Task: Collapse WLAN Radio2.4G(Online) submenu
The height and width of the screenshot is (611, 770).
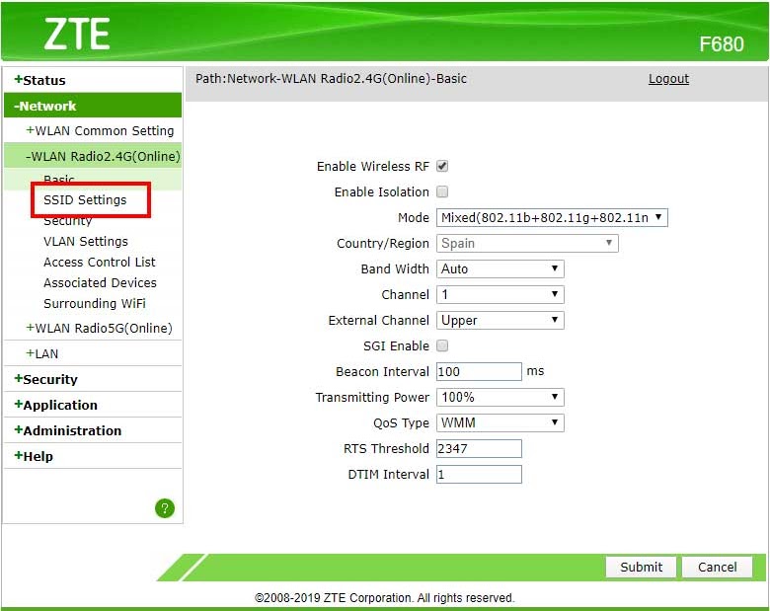Action: pos(103,156)
